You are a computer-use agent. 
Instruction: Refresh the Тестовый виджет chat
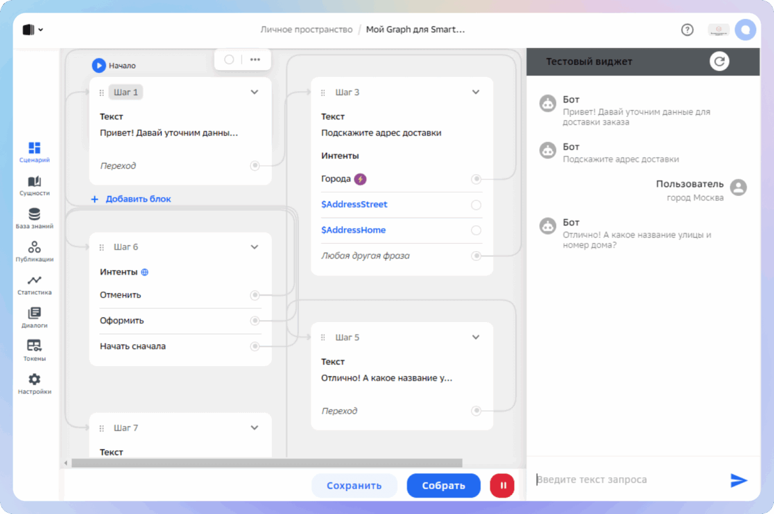tap(719, 62)
